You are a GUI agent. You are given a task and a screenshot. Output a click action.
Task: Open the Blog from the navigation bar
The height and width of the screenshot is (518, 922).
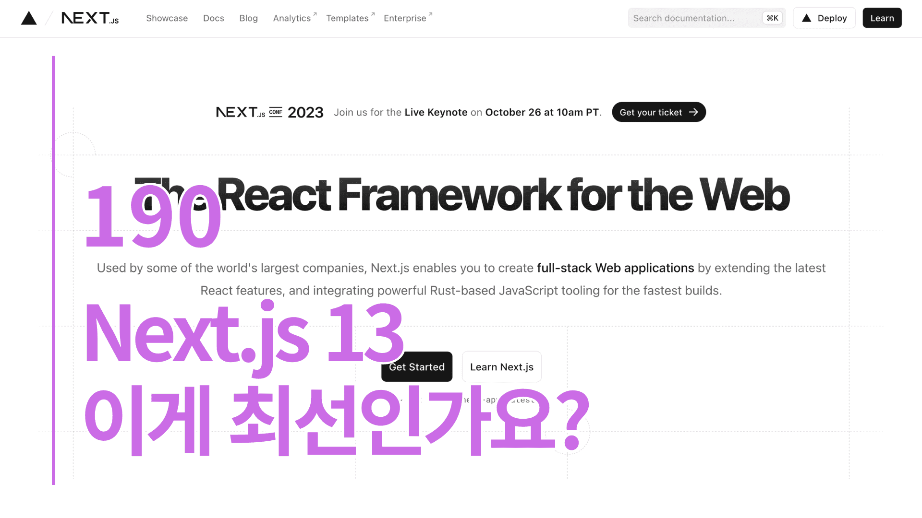[x=248, y=18]
